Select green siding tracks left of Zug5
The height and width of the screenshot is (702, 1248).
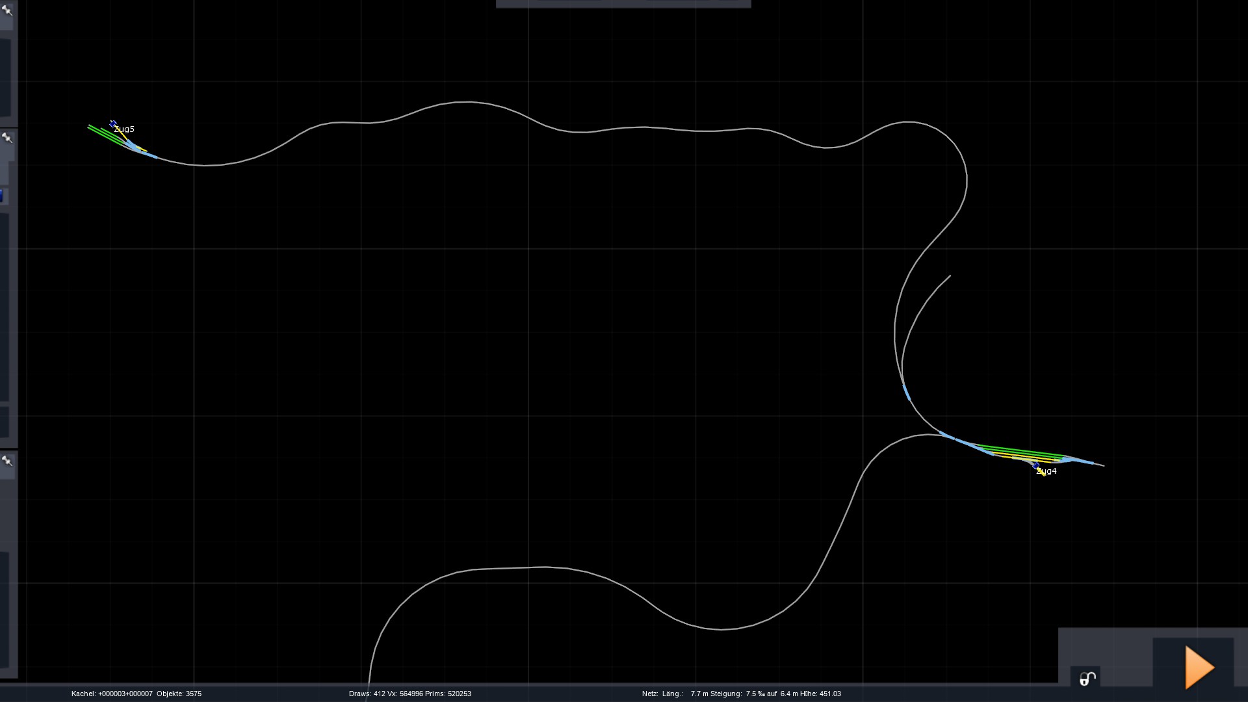point(101,133)
